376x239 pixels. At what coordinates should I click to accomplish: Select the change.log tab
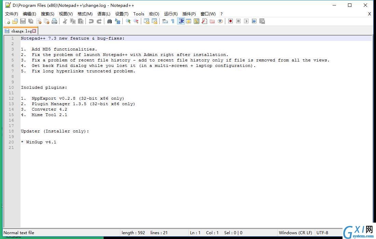point(21,31)
